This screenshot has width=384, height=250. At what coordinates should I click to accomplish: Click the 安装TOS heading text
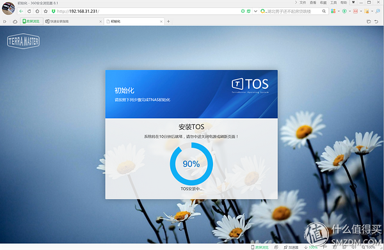tap(191, 127)
